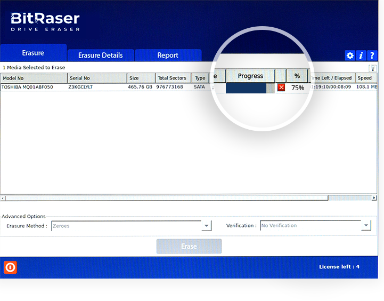
Task: Click the Advanced Options label
Action: [x=23, y=216]
